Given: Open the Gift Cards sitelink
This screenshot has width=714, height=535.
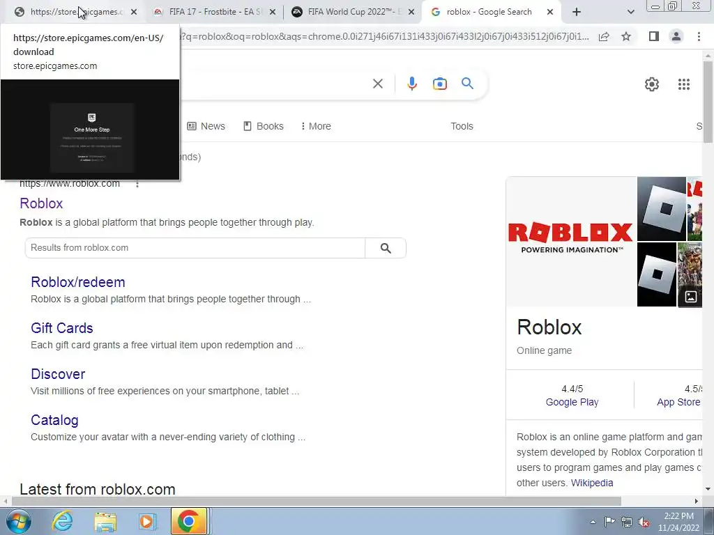Looking at the screenshot, I should (62, 328).
